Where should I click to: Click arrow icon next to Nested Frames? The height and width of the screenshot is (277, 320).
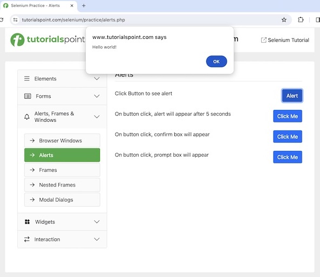(32, 185)
